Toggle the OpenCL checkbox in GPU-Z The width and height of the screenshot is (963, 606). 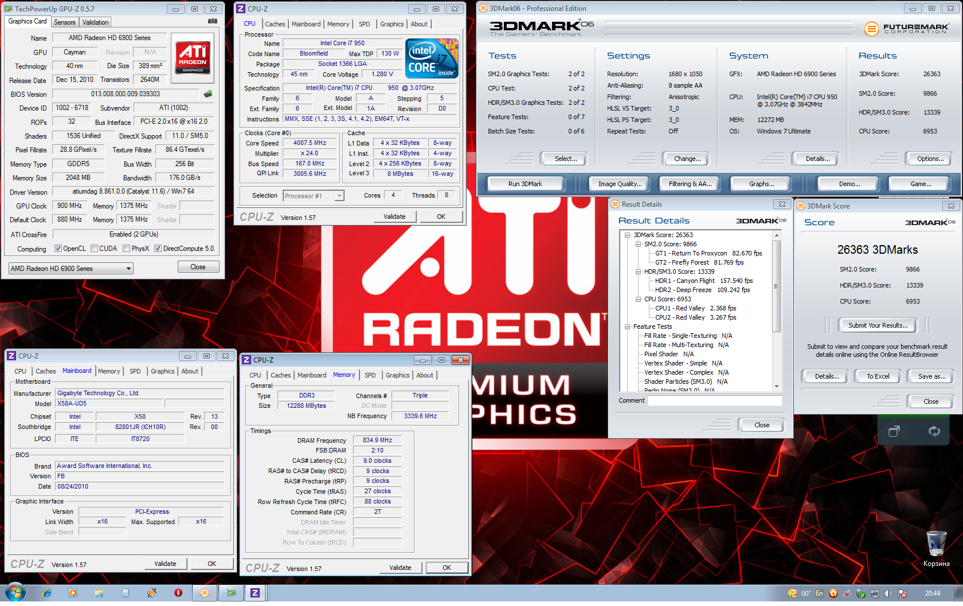pos(58,249)
